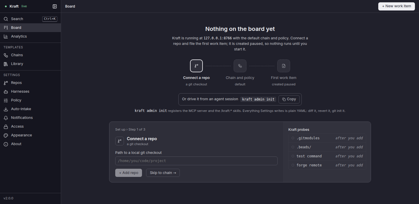The width and height of the screenshot is (419, 204).
Task: Click the test command probe circle
Action: point(293,156)
